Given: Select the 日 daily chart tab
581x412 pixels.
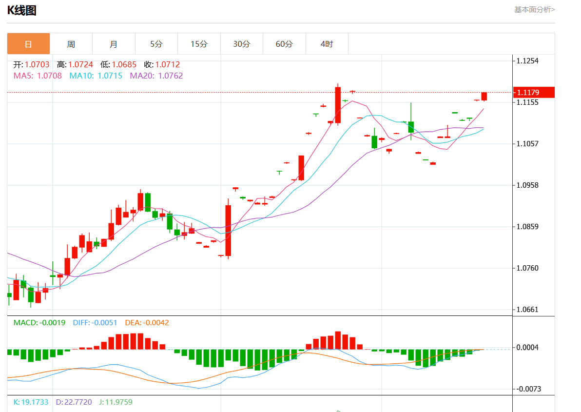Looking at the screenshot, I should tap(29, 44).
